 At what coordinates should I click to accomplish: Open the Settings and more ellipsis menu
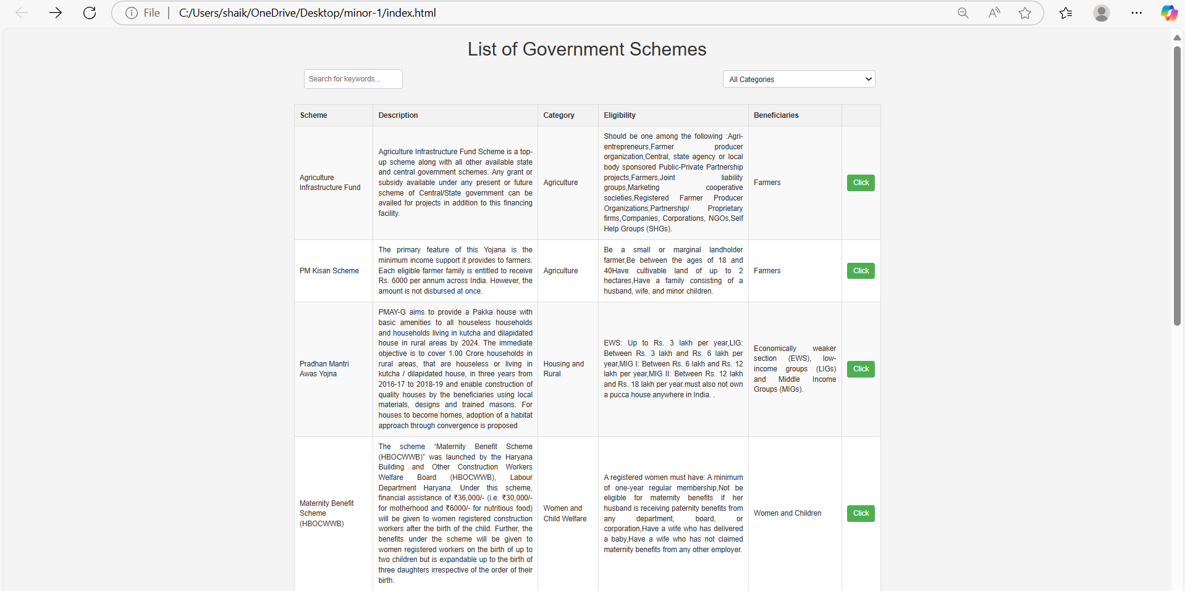[x=1137, y=13]
